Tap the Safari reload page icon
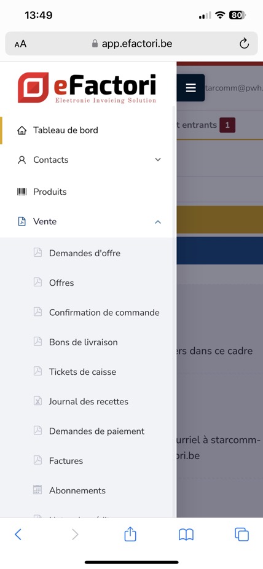Image resolution: width=263 pixels, height=569 pixels. [x=244, y=44]
